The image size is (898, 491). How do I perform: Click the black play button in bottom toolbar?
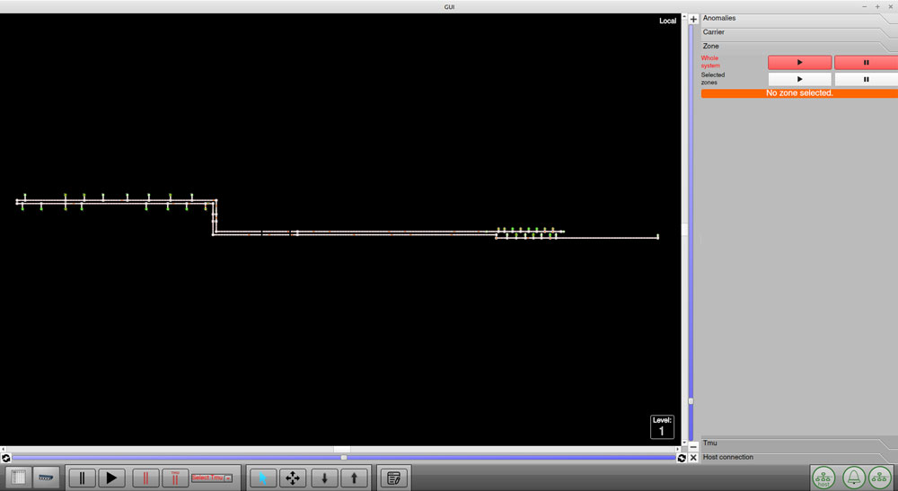tap(111, 478)
